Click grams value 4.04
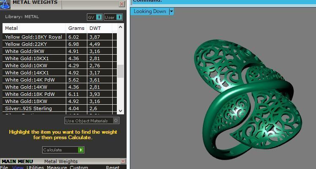This screenshot has width=316, height=169. tap(73, 108)
